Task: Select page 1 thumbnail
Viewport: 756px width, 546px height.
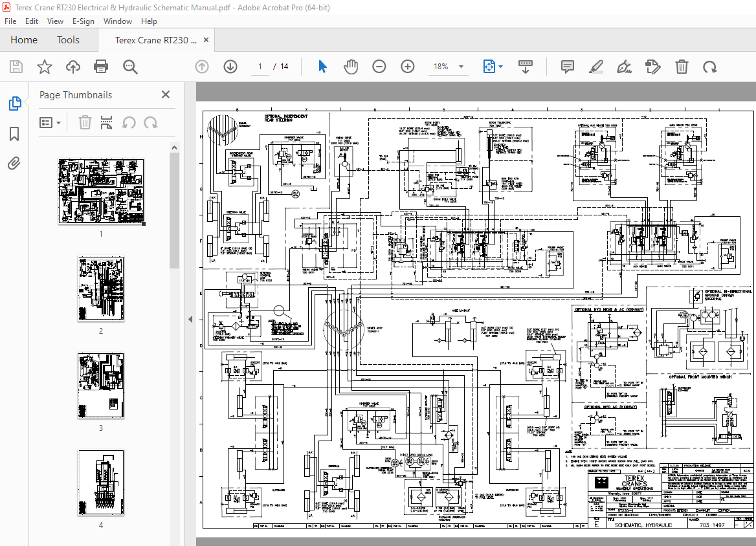Action: pos(101,191)
